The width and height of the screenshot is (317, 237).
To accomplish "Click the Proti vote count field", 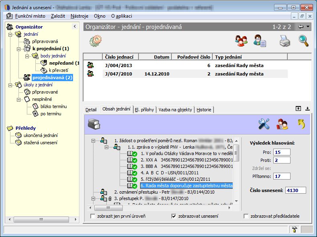I will tap(282, 160).
